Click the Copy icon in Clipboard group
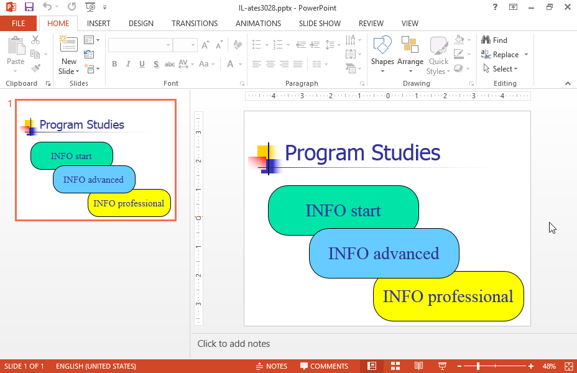577x373 pixels. [35, 54]
